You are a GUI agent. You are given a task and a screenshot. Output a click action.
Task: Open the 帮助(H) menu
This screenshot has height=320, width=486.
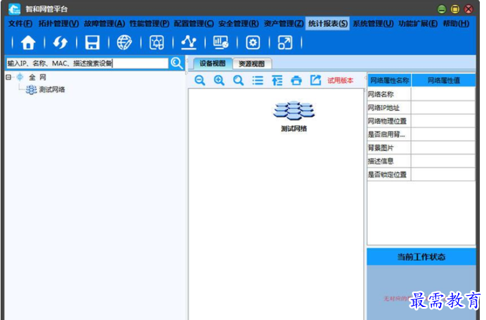pyautogui.click(x=456, y=24)
